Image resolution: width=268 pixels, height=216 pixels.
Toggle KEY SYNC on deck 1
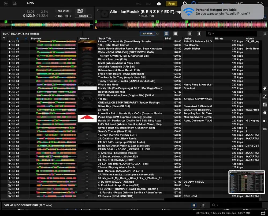pyautogui.click(x=63, y=11)
